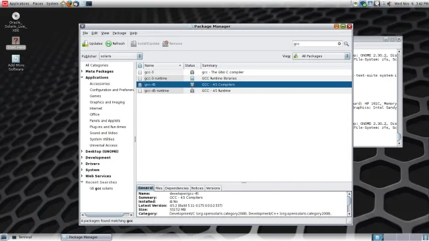429x241 pixels.
Task: Click show desktop icon in bottom panel
Action: 3,237
